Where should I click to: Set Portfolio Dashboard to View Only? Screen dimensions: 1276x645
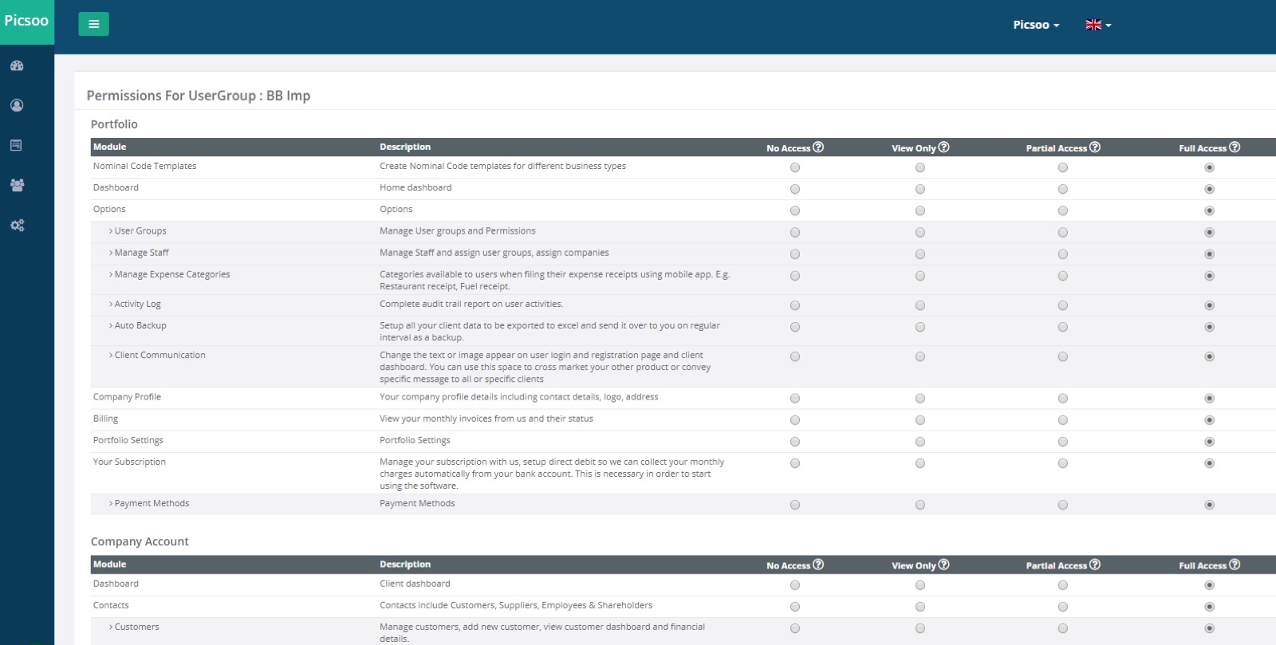coord(920,189)
